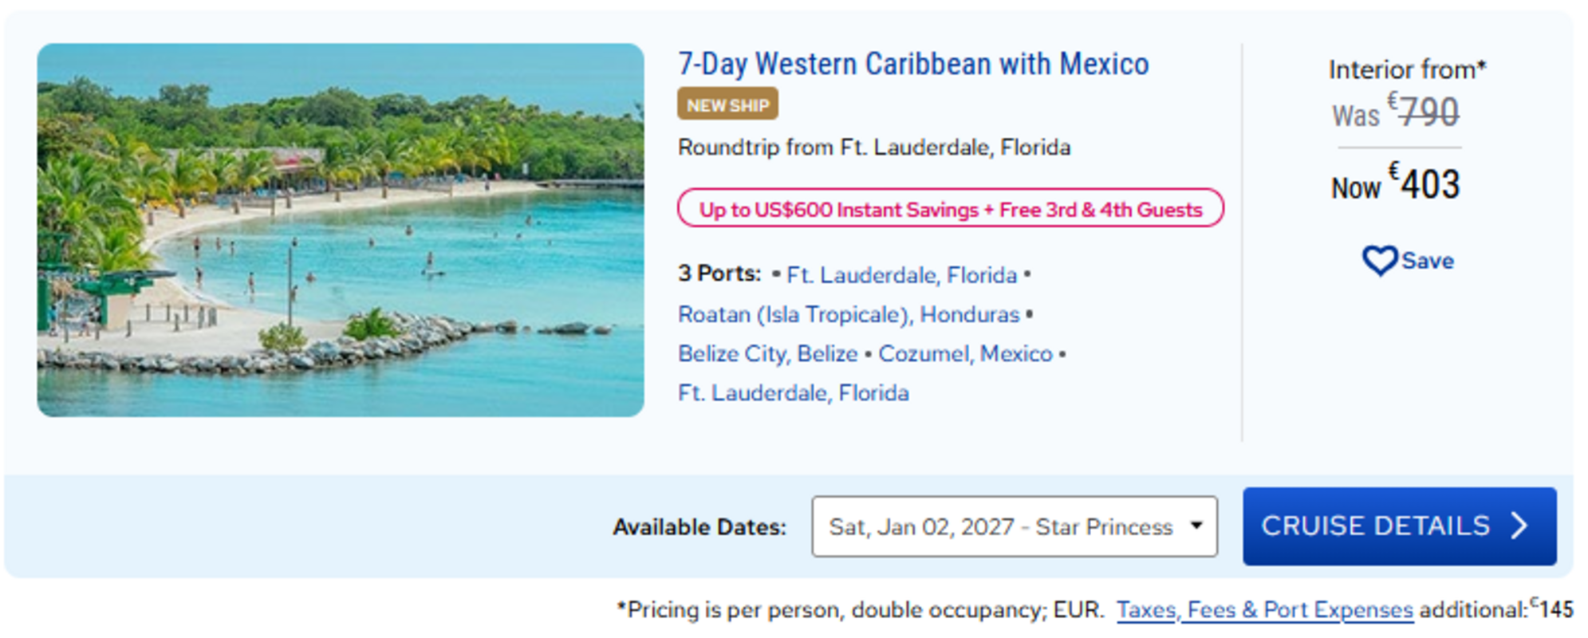The height and width of the screenshot is (638, 1588).
Task: Click the beach cruise thumbnail image
Action: point(341,230)
